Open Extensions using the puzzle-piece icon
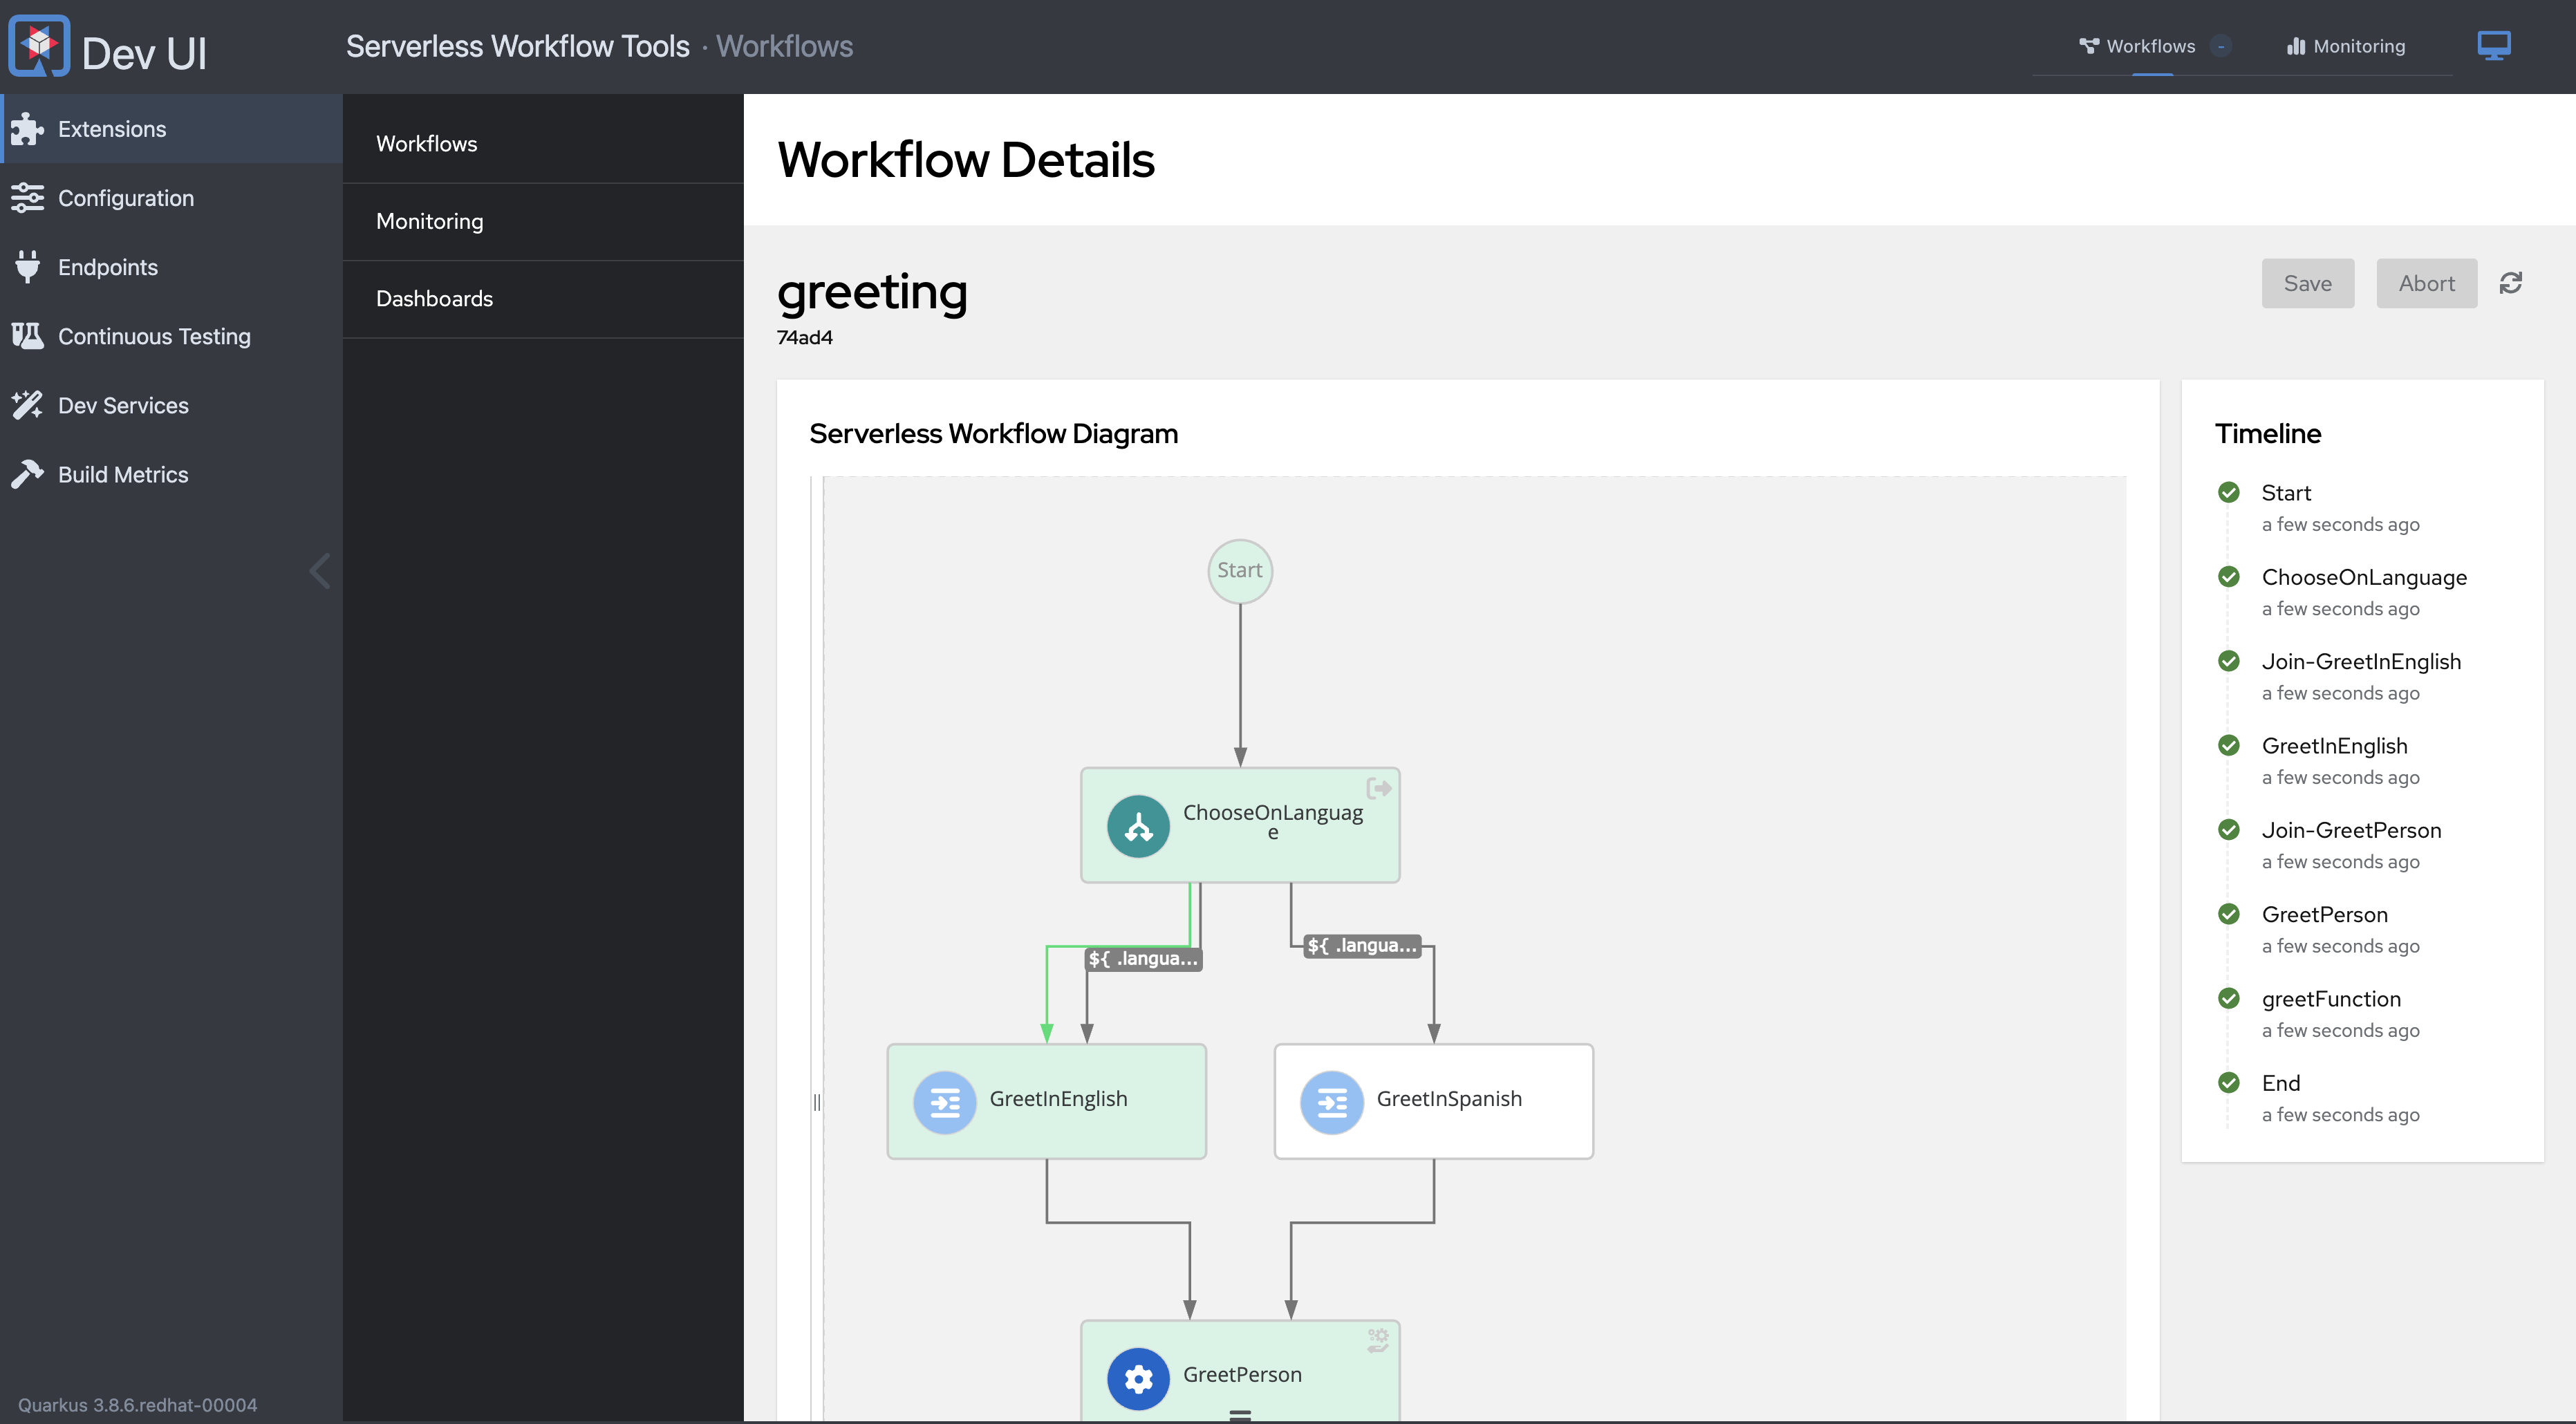 point(28,128)
